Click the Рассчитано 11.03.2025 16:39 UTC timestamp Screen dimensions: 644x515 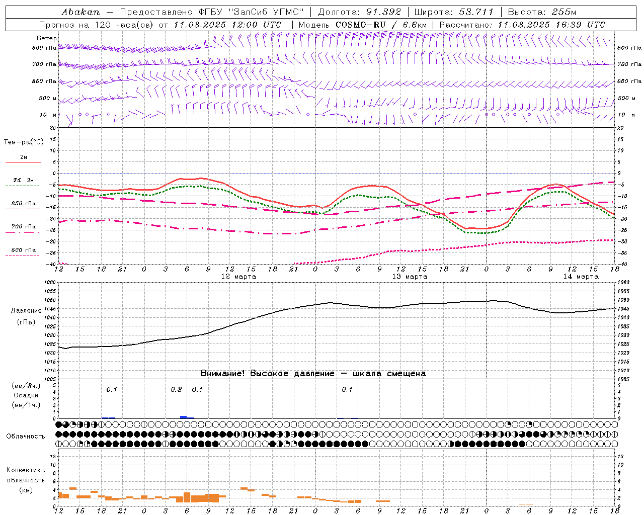point(522,25)
